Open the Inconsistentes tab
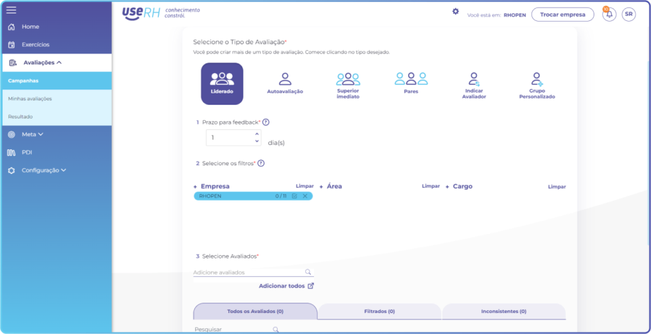The height and width of the screenshot is (334, 651). (504, 311)
